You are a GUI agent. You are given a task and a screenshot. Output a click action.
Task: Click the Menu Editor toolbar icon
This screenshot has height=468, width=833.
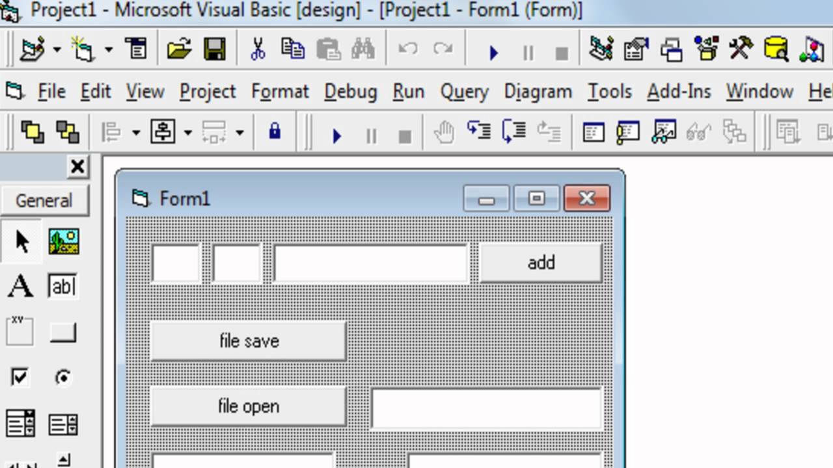tap(137, 49)
